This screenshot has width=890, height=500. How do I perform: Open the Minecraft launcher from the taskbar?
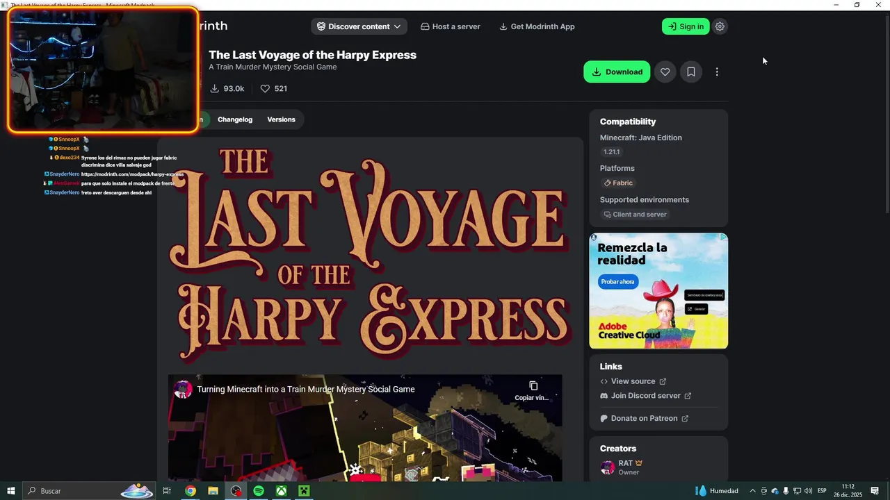coord(304,491)
